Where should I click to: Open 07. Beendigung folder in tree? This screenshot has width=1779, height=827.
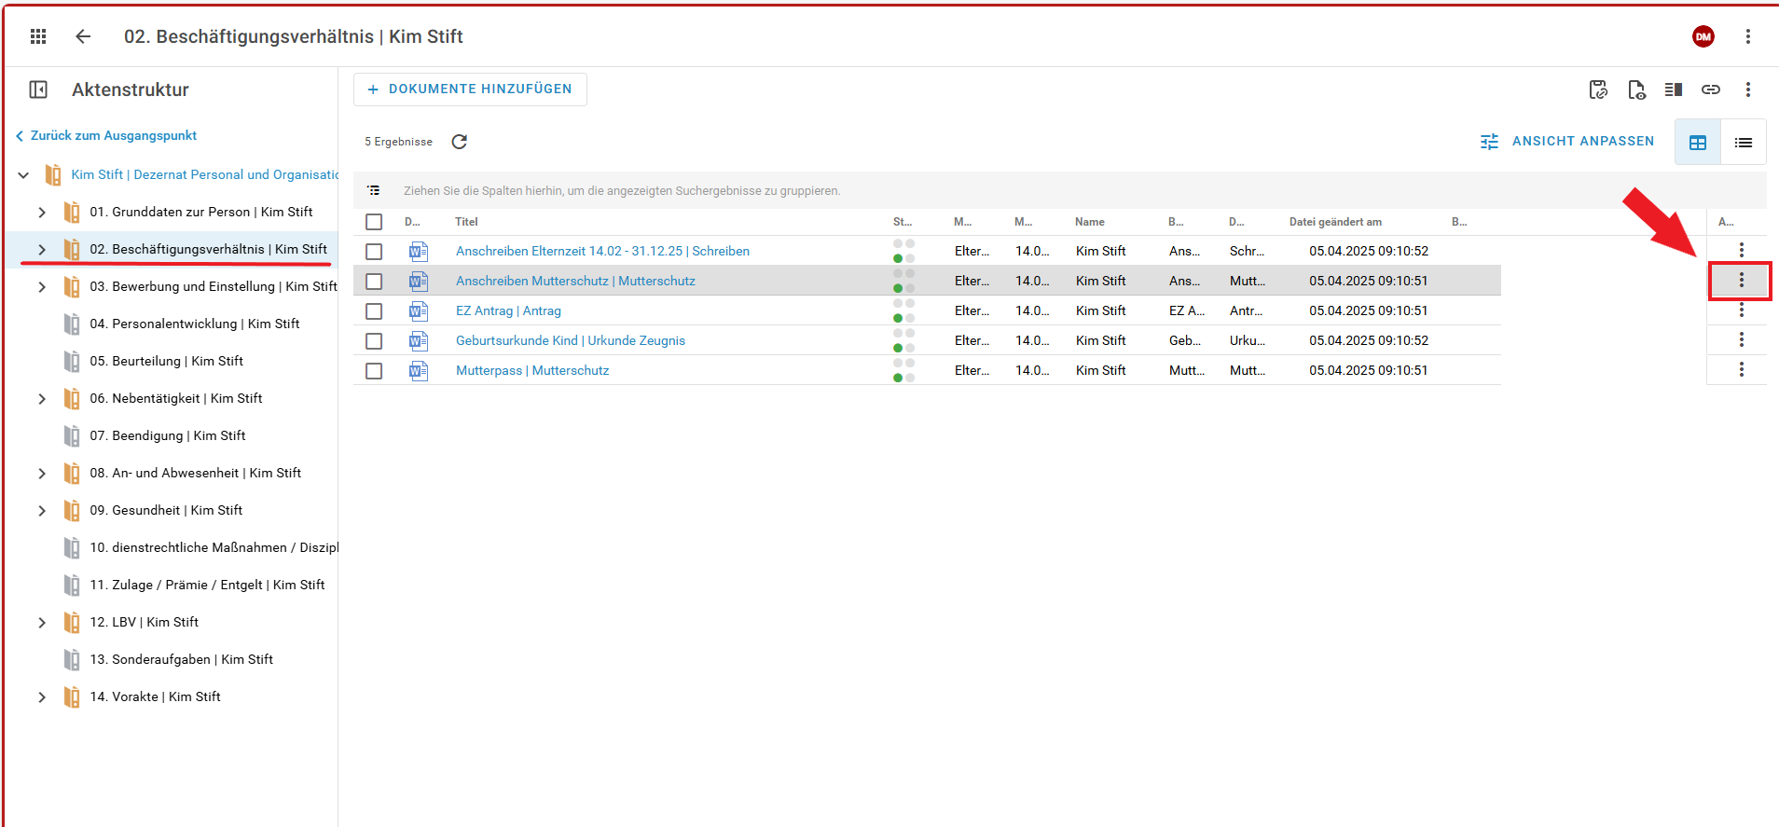tap(168, 435)
